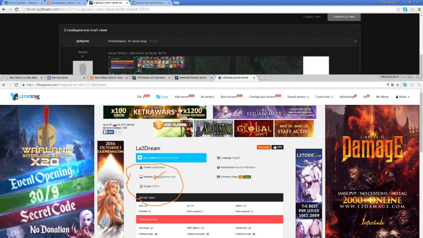This screenshot has width=423, height=238.
Task: Click the No Custom banner
Action: (213, 129)
